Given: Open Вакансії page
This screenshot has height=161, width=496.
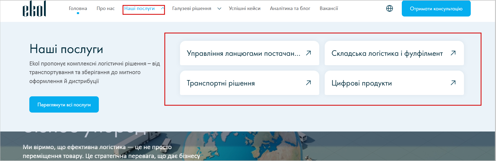Looking at the screenshot, I should click(329, 8).
